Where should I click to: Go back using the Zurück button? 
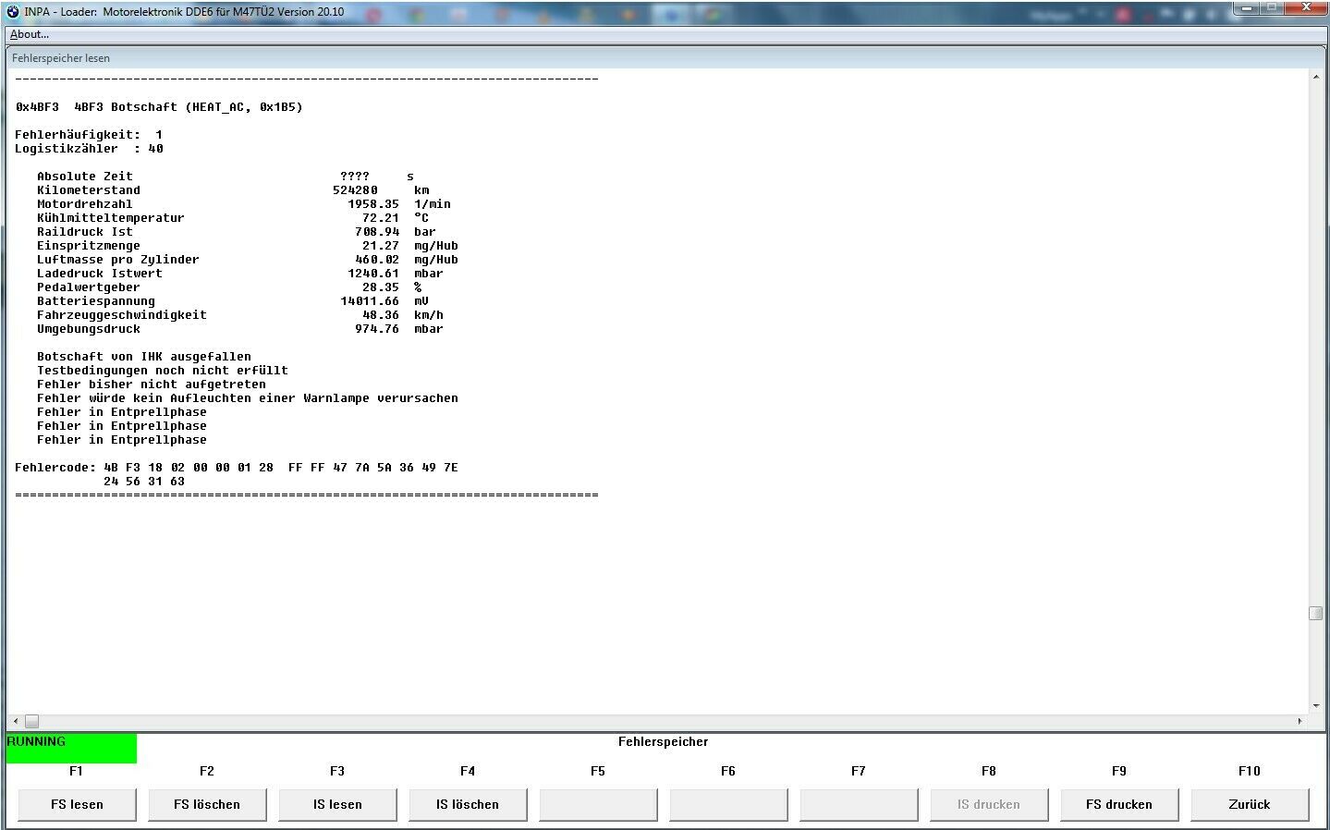click(x=1250, y=804)
